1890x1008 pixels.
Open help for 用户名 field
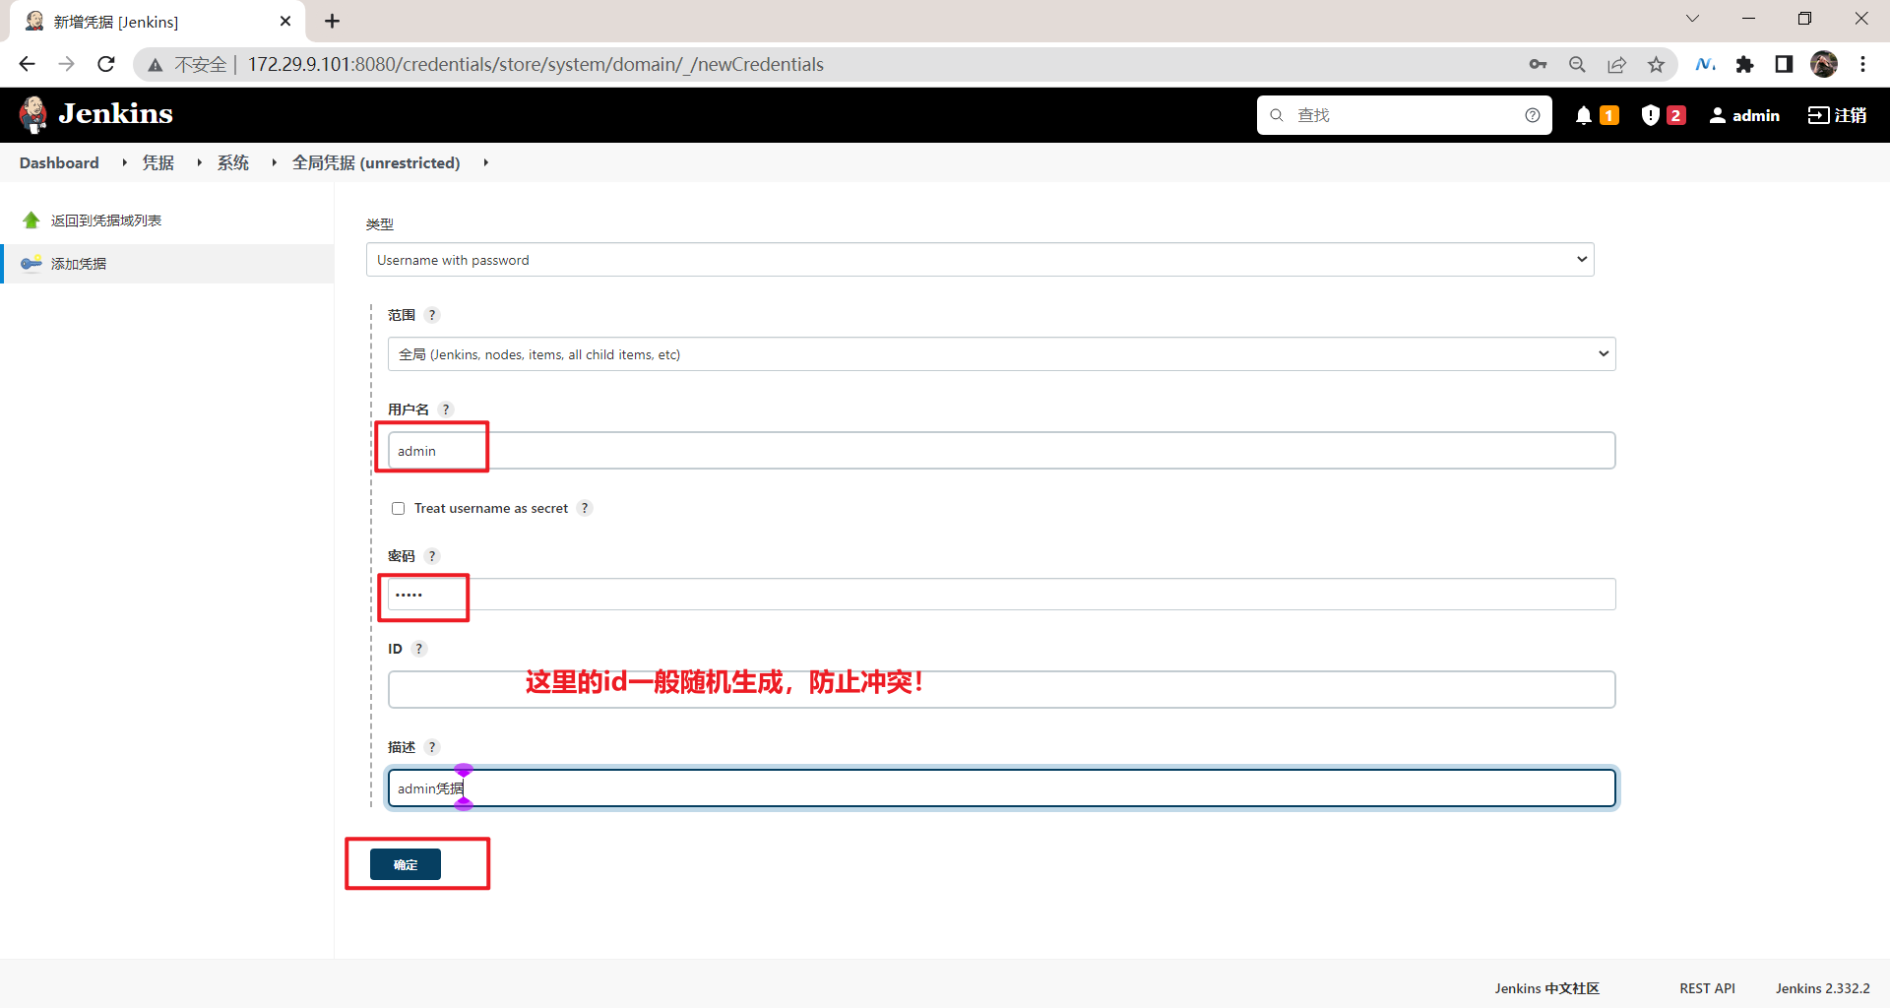(446, 409)
